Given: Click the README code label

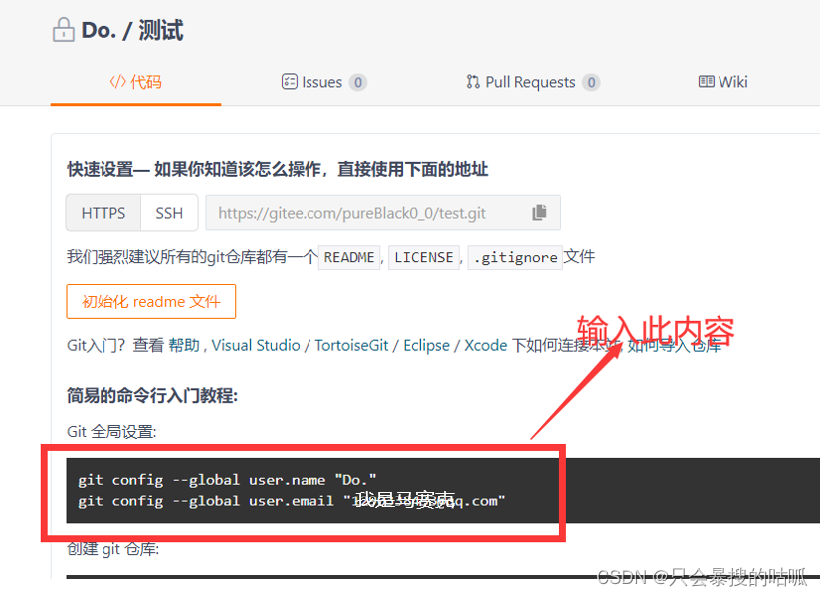Looking at the screenshot, I should pos(349,257).
